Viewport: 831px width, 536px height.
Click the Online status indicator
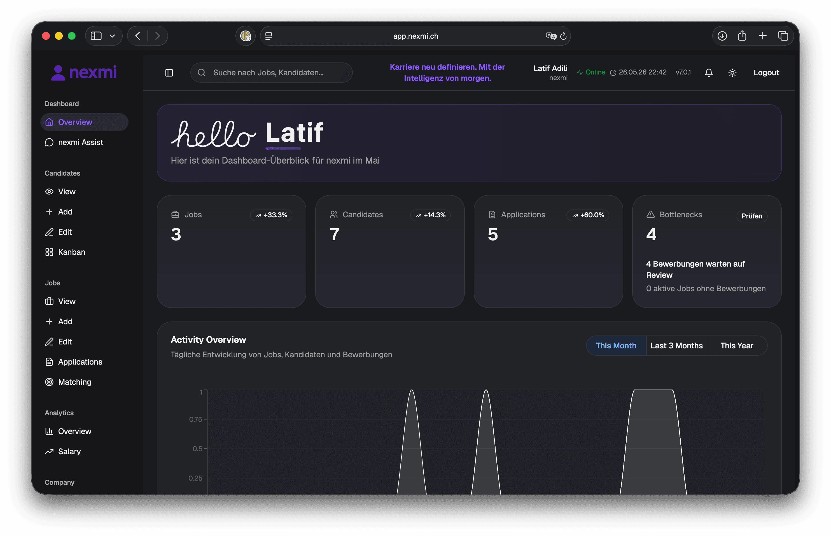tap(591, 73)
